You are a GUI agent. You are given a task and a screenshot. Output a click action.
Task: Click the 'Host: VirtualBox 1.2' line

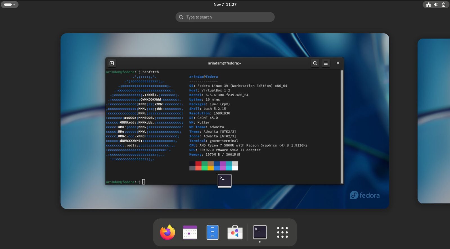pyautogui.click(x=210, y=90)
